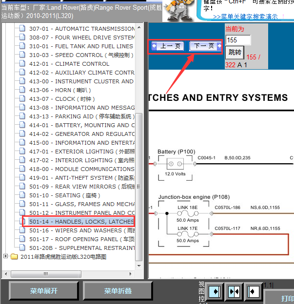Click the mechanic mascot image
Image resolution: width=294 pixels, height=304 pixels.
tap(179, 11)
